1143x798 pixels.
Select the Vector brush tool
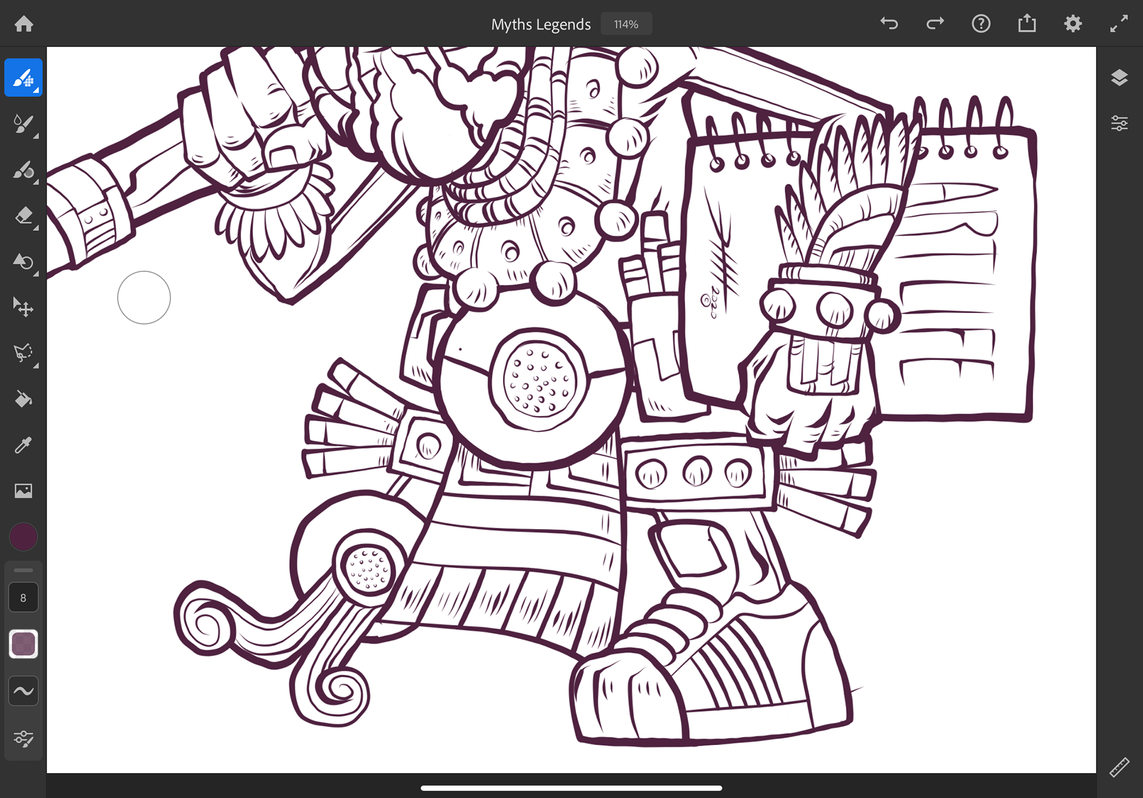tap(23, 170)
